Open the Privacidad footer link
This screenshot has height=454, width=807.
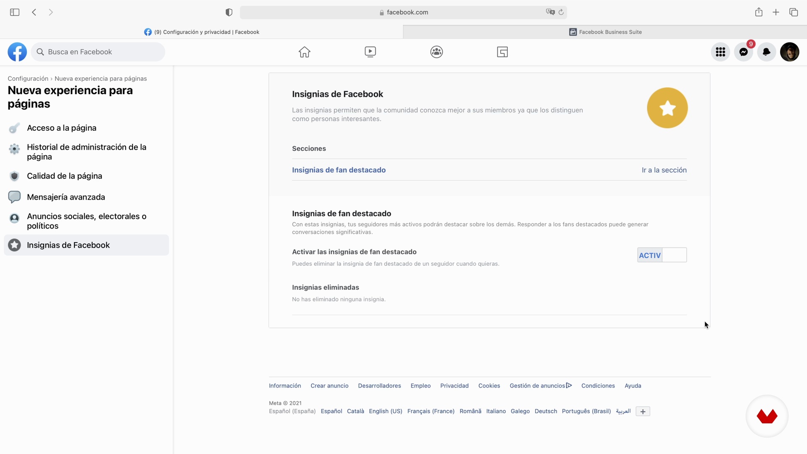click(x=454, y=385)
